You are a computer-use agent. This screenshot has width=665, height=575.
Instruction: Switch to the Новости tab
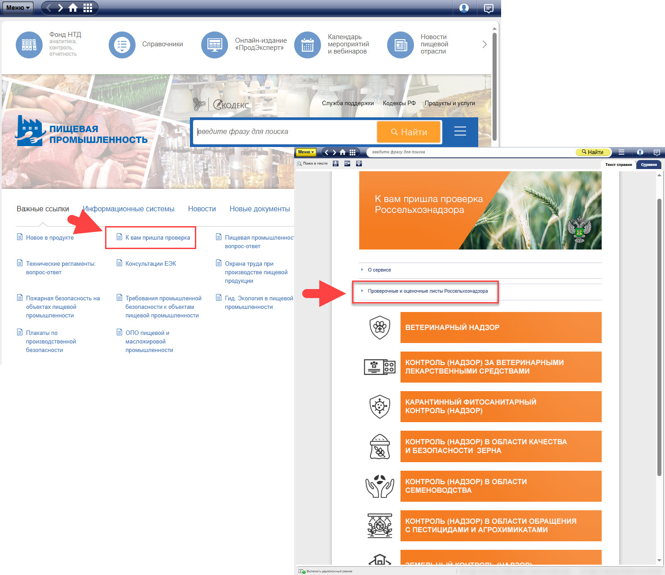(202, 209)
